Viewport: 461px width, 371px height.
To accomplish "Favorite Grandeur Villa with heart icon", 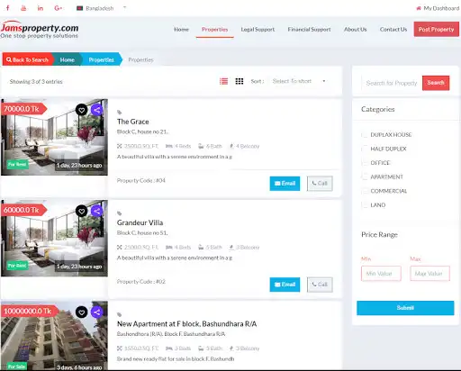I will tap(81, 211).
